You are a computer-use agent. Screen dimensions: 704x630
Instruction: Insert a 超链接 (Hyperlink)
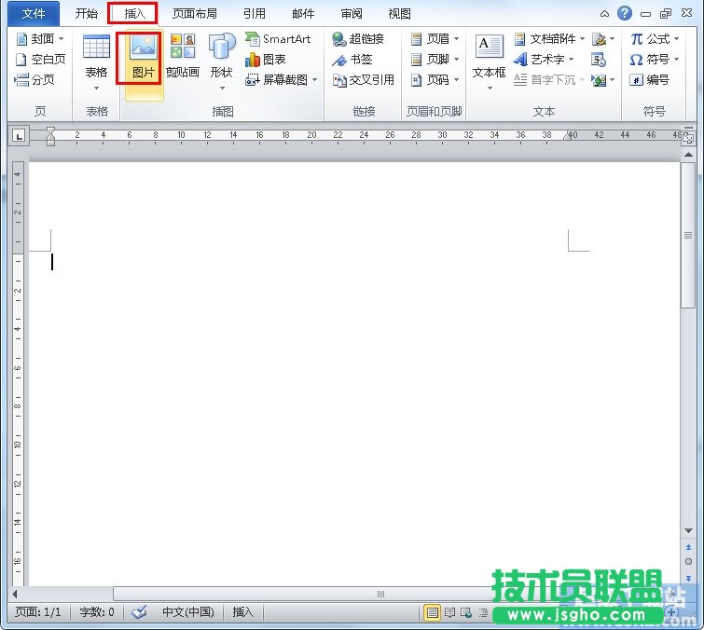pyautogui.click(x=358, y=39)
